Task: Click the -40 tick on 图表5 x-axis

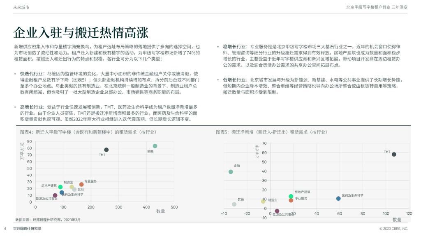Action: pos(224,213)
